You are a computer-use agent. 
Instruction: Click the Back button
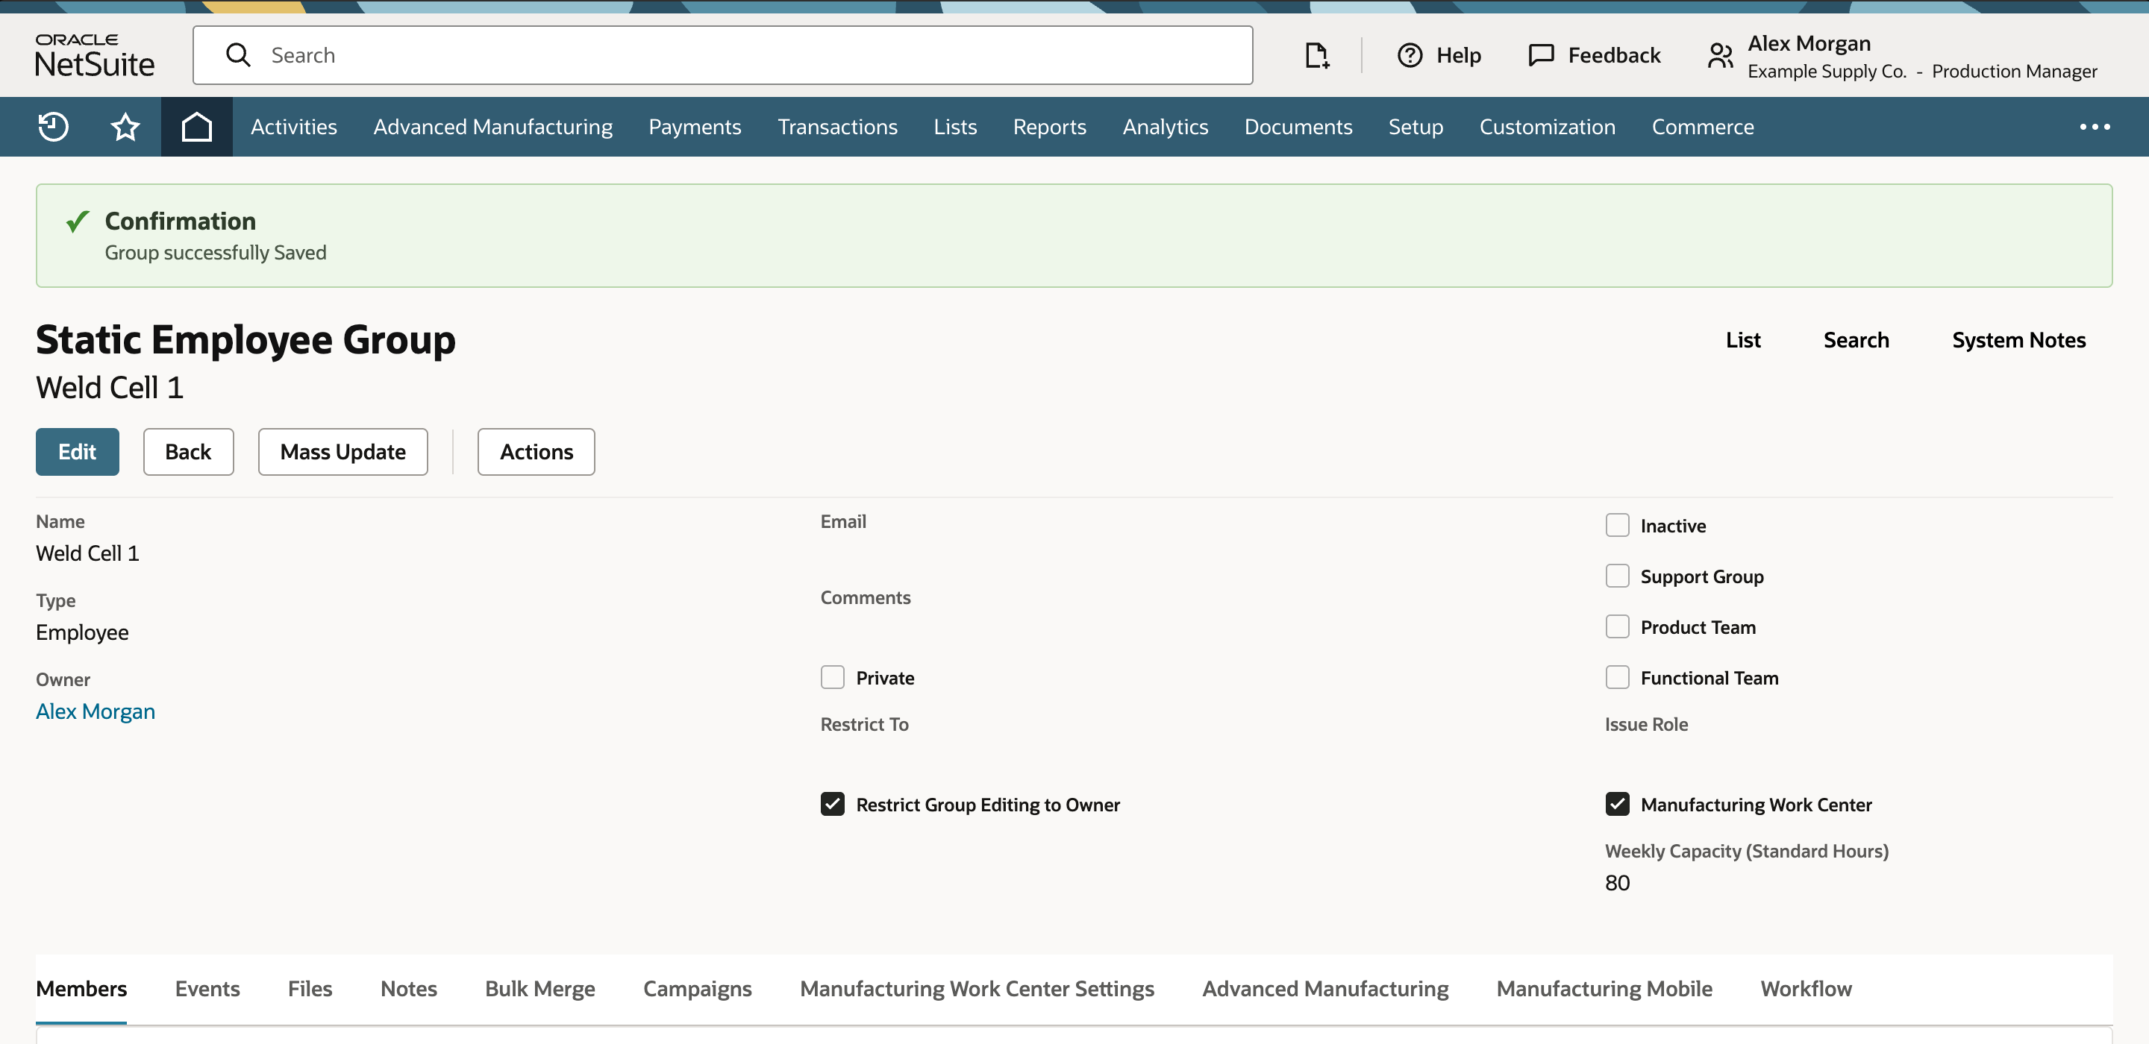(189, 452)
